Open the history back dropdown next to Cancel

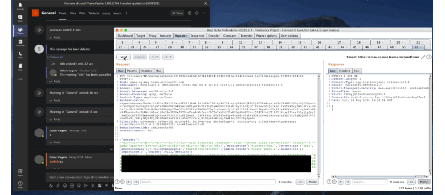[x=155, y=57]
